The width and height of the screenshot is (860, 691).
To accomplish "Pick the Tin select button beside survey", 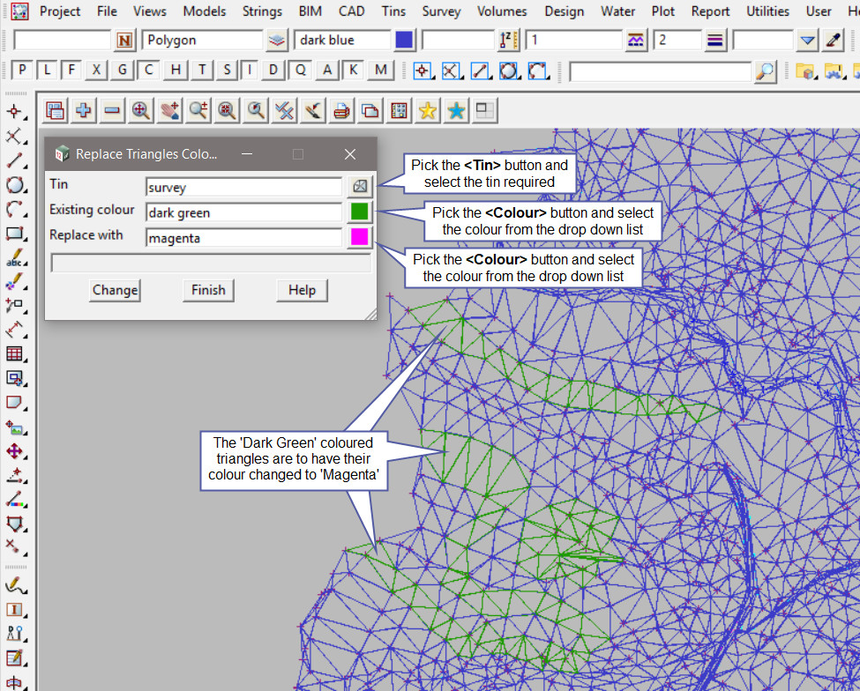I will [359, 187].
